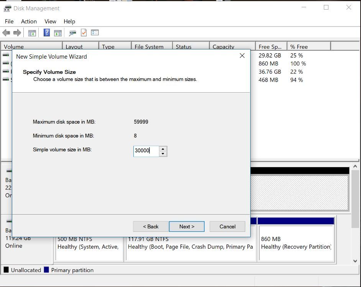
Task: Click the disk rescan magnifier icon
Action: pos(72,33)
